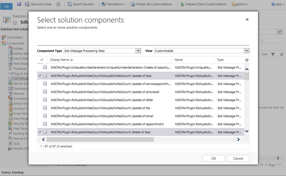Click the Prepare Client Customizations icon
Image resolution: width=286 pixels, height=176 pixels.
coord(182,4)
